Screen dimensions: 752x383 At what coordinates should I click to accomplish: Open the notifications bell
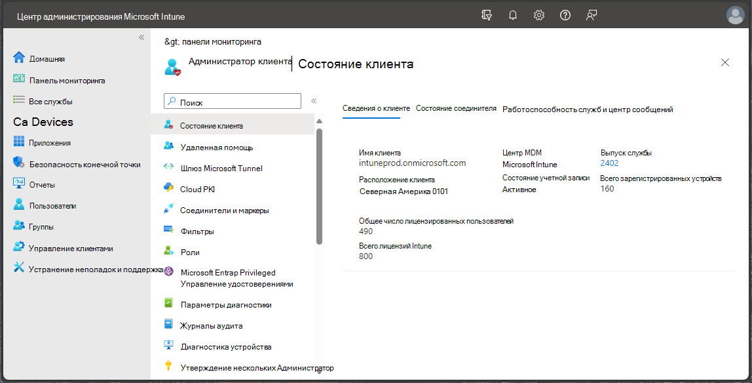click(x=513, y=15)
